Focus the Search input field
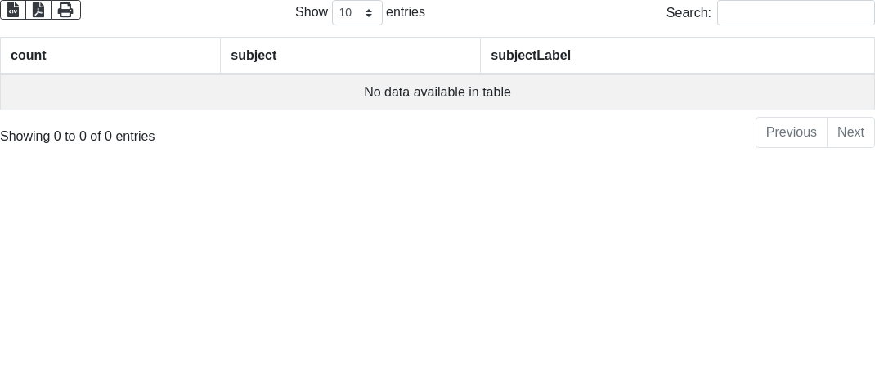The width and height of the screenshot is (875, 368). pyautogui.click(x=795, y=13)
